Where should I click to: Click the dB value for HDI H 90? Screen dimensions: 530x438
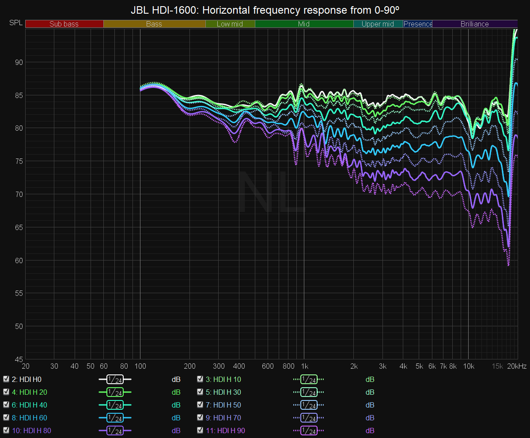click(370, 430)
